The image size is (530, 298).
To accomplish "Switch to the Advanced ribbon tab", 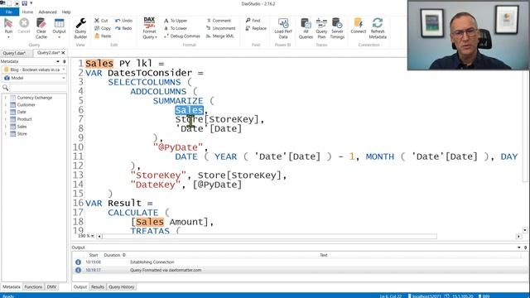I will [x=47, y=12].
